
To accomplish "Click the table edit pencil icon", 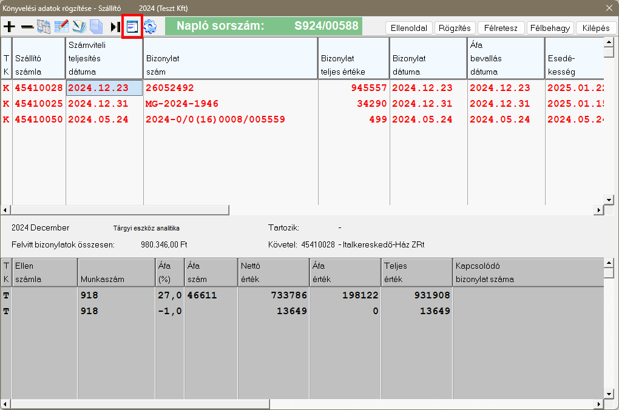I will click(x=61, y=27).
